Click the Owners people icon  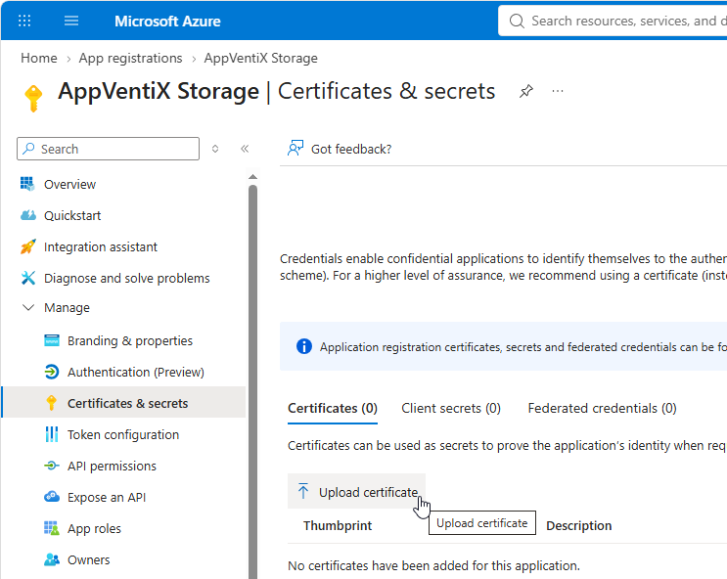click(52, 559)
